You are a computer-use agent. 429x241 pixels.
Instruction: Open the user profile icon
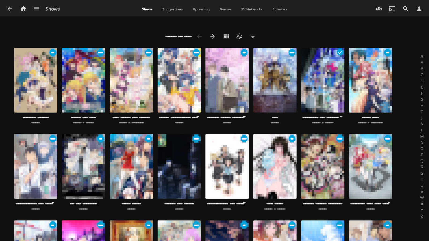419,9
